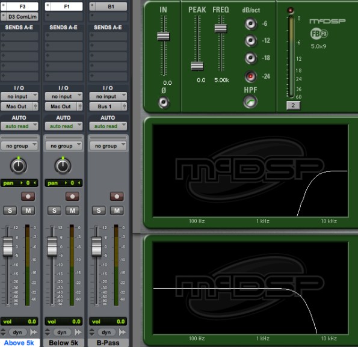Click the pan knob on Above 5k

19,165
